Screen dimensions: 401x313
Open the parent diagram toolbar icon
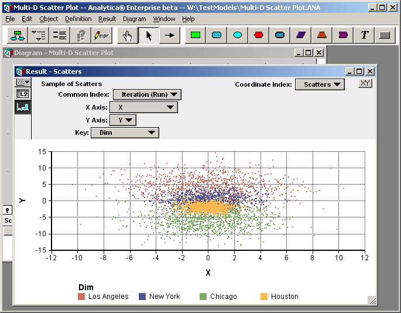click(x=18, y=35)
